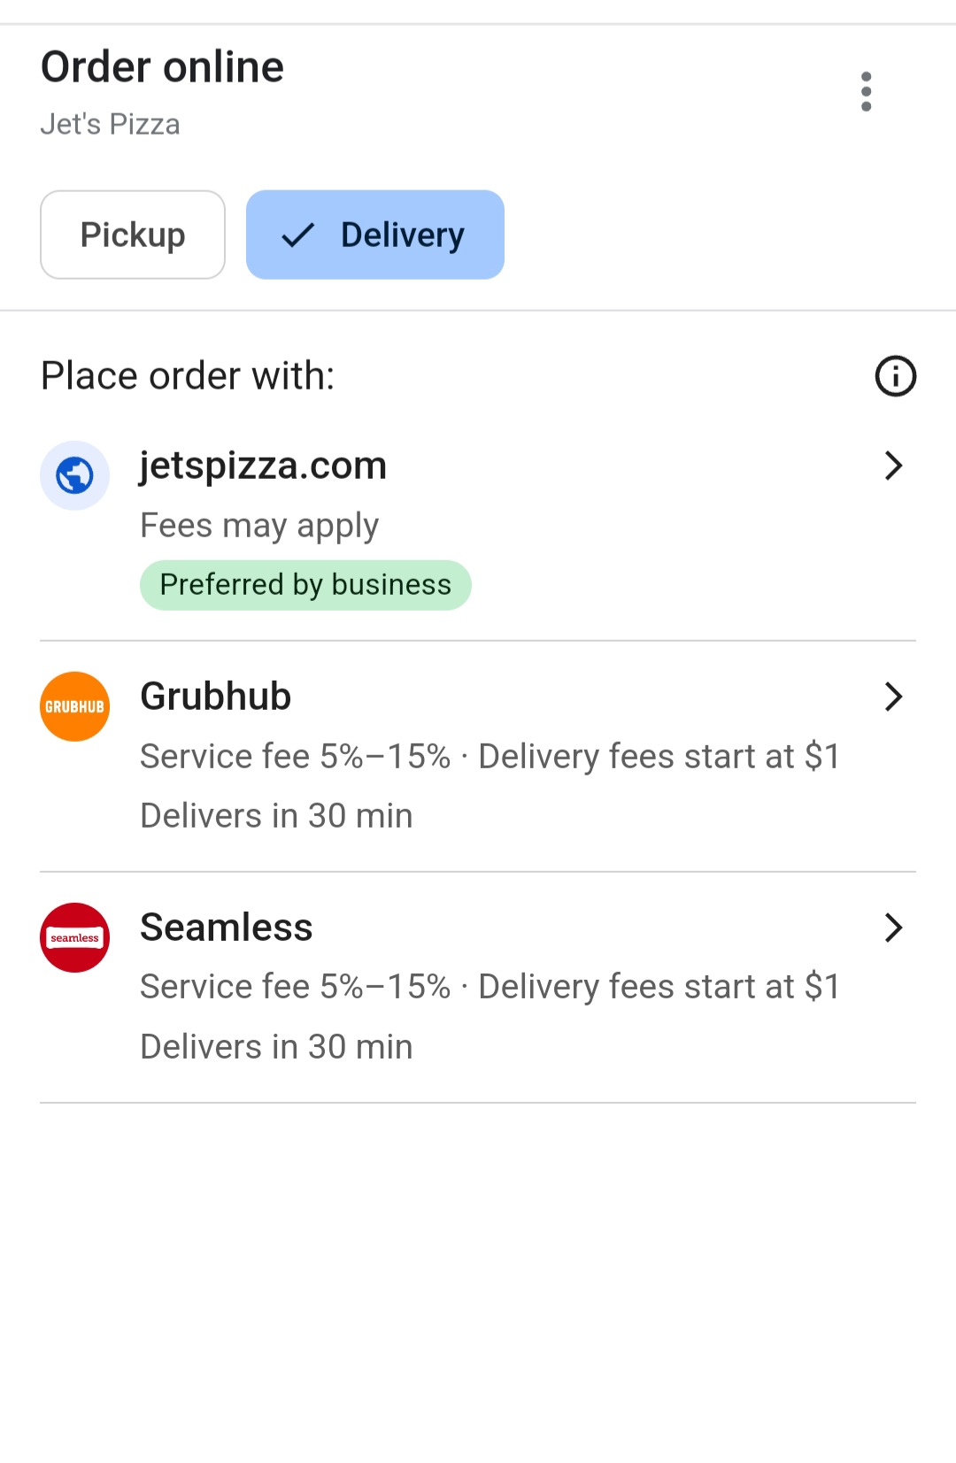
Task: Tap the red Seamless logo
Action: point(75,937)
